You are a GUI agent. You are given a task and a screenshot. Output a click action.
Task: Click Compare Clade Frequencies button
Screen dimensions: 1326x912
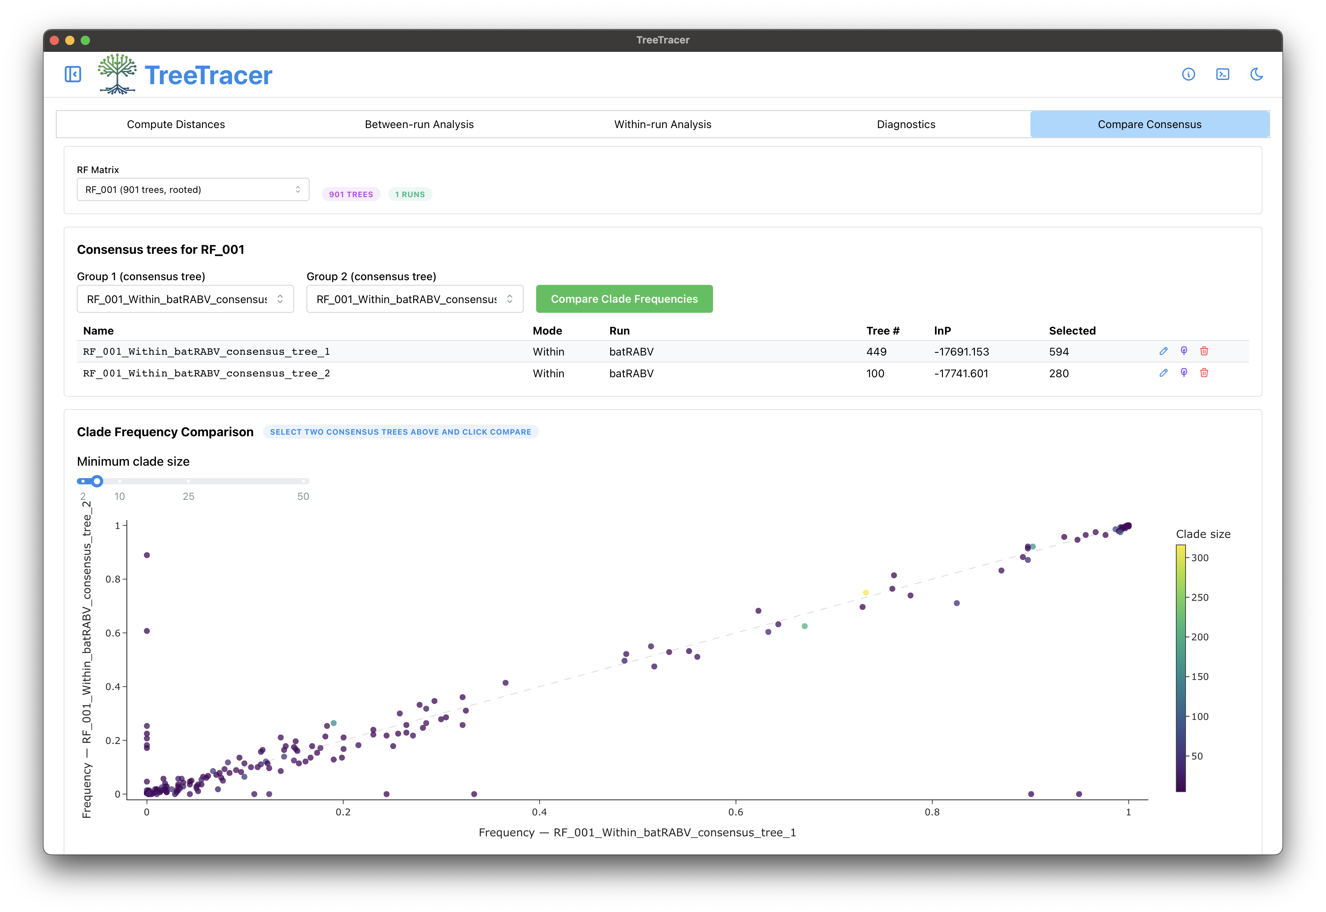point(624,299)
